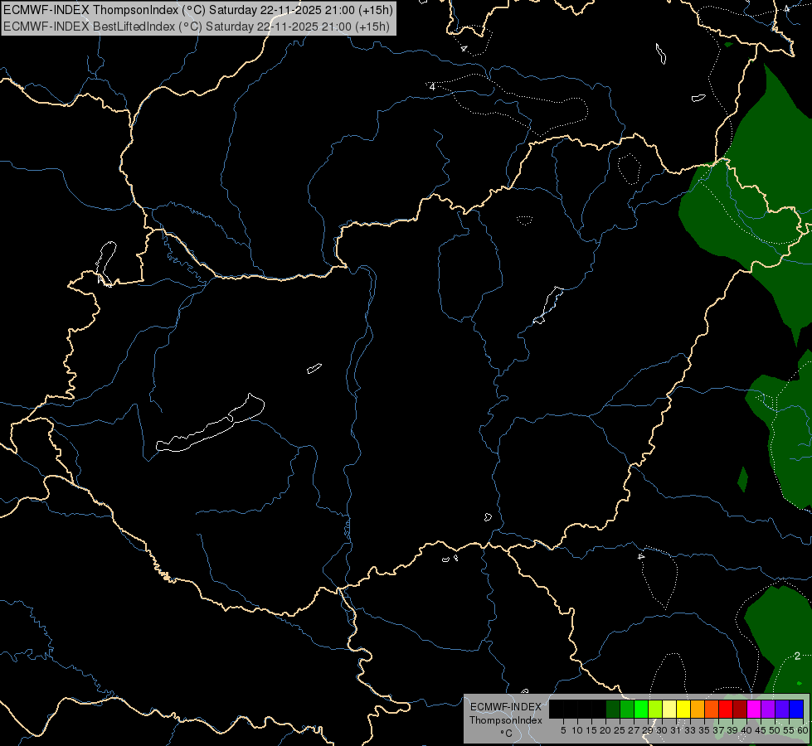Image resolution: width=812 pixels, height=746 pixels.
Task: Click the legend tick label '31'
Action: [676, 730]
